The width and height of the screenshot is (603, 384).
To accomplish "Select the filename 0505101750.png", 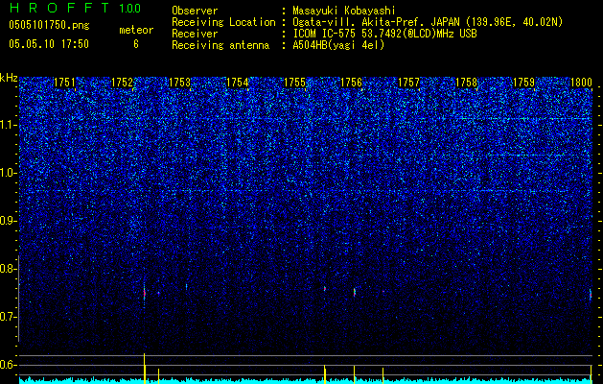I will [x=49, y=25].
